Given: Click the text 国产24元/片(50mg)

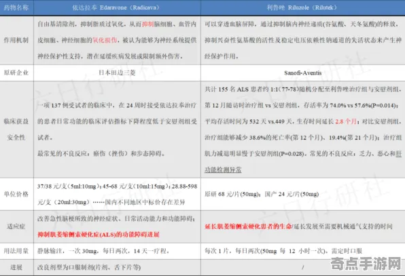Looking at the screenshot, I should click(292, 194).
